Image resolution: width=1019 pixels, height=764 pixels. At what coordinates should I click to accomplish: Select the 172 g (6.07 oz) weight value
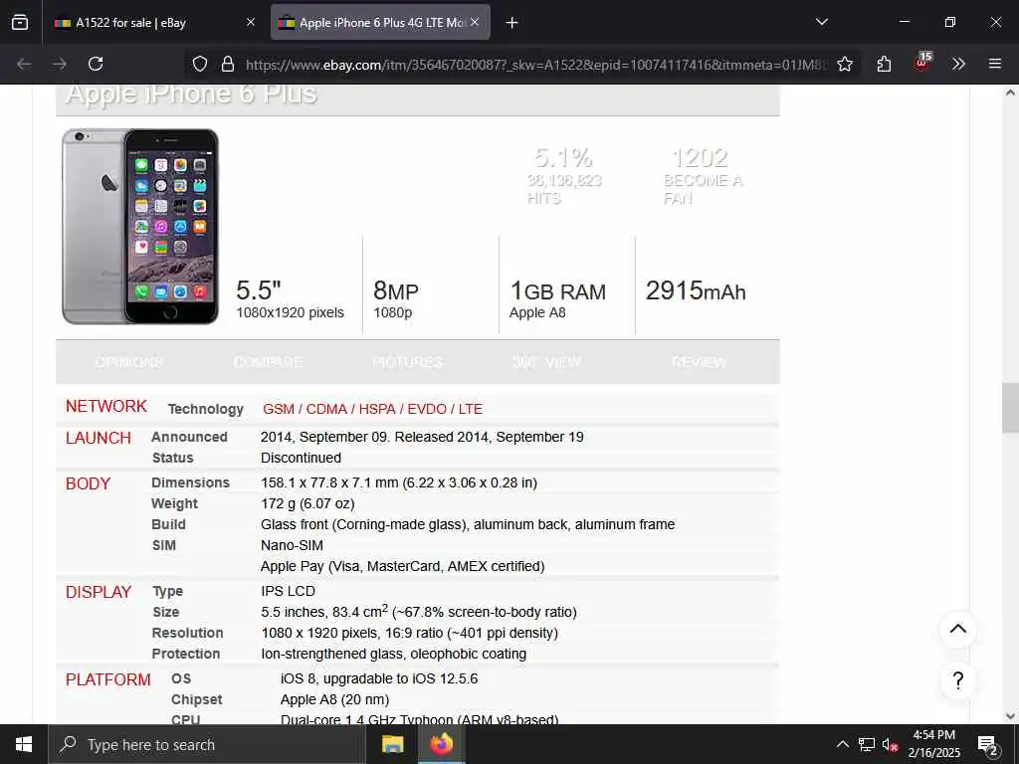(307, 503)
